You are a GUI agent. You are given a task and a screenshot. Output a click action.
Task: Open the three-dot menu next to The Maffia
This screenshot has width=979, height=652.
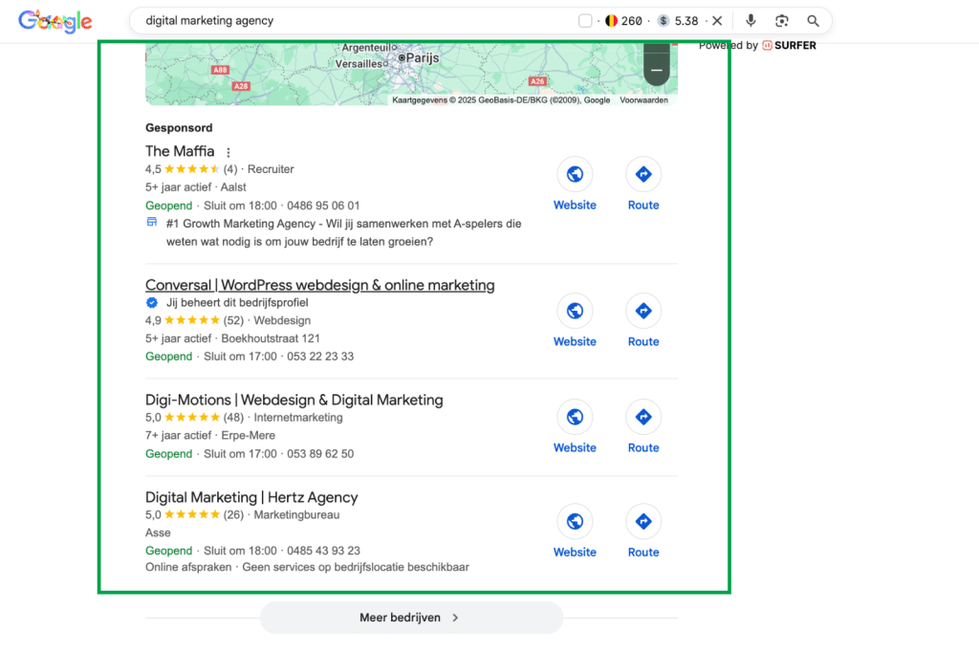click(228, 152)
